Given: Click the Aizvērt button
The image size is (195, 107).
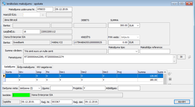Looking at the screenshot, I should 182,102.
